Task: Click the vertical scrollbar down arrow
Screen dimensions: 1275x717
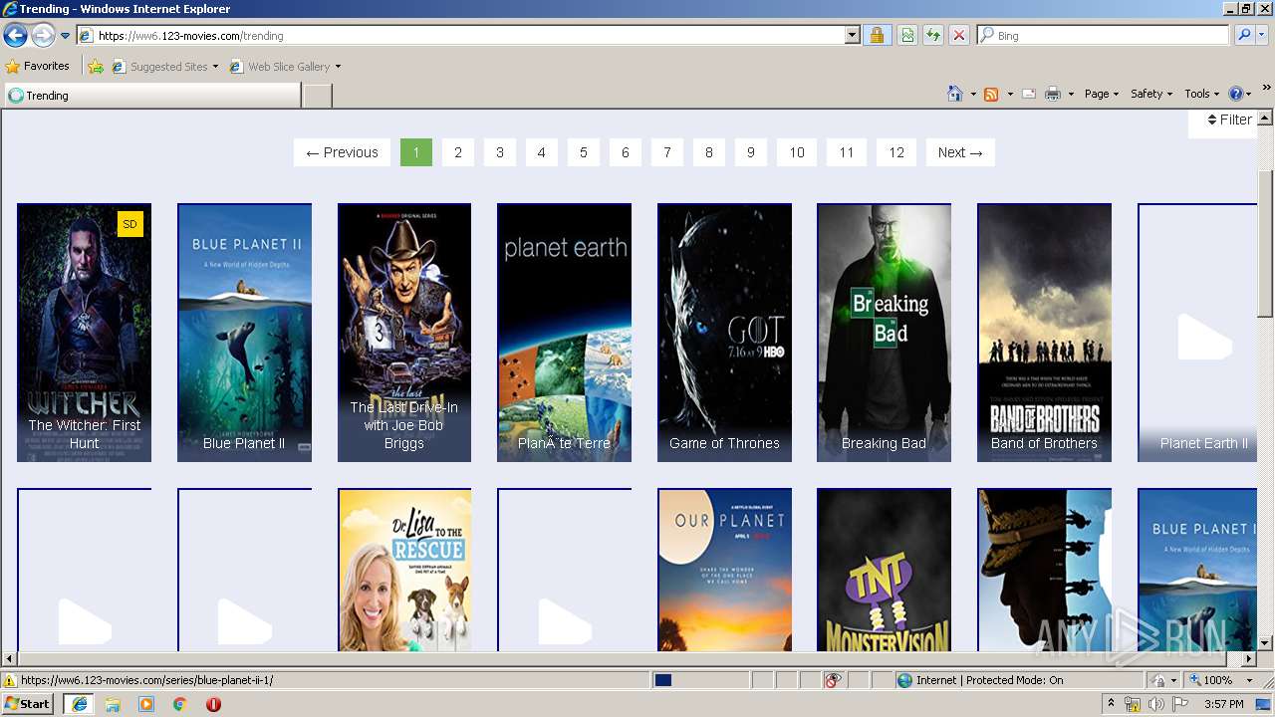Action: tap(1265, 643)
